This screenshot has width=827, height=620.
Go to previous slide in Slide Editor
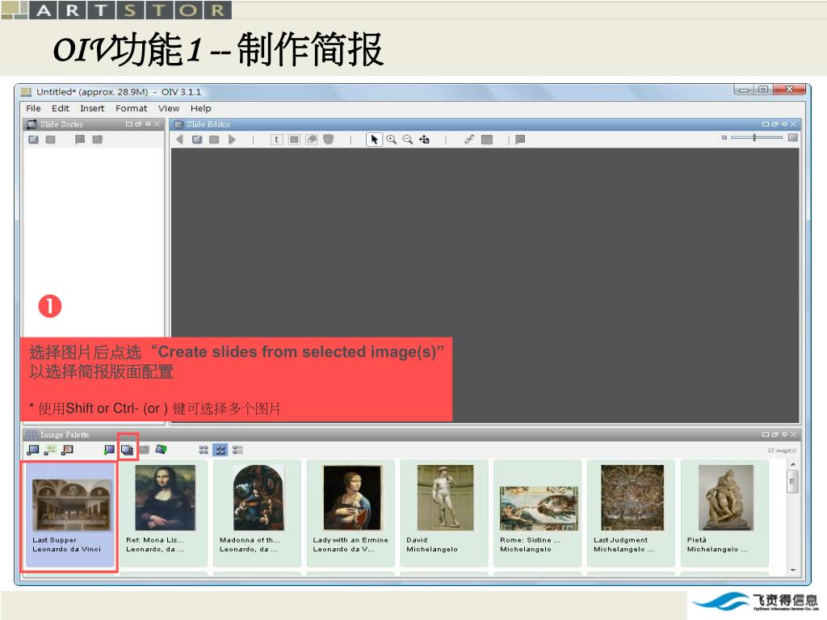click(x=180, y=139)
